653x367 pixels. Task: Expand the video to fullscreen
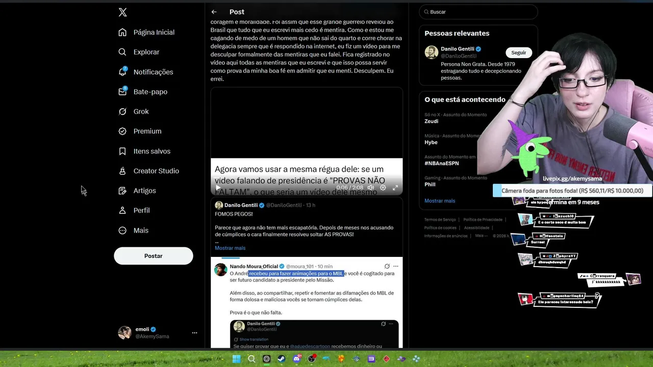click(395, 188)
